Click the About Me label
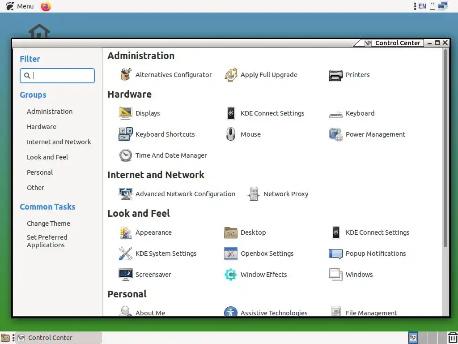This screenshot has height=344, width=458. [x=150, y=313]
